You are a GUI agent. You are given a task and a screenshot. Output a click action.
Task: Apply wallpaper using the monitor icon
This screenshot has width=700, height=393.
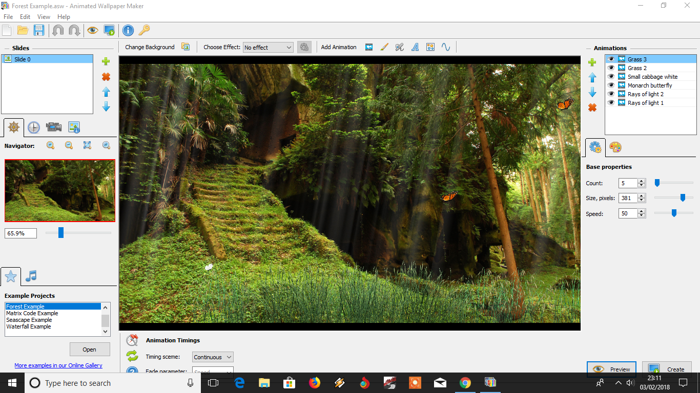(x=109, y=30)
